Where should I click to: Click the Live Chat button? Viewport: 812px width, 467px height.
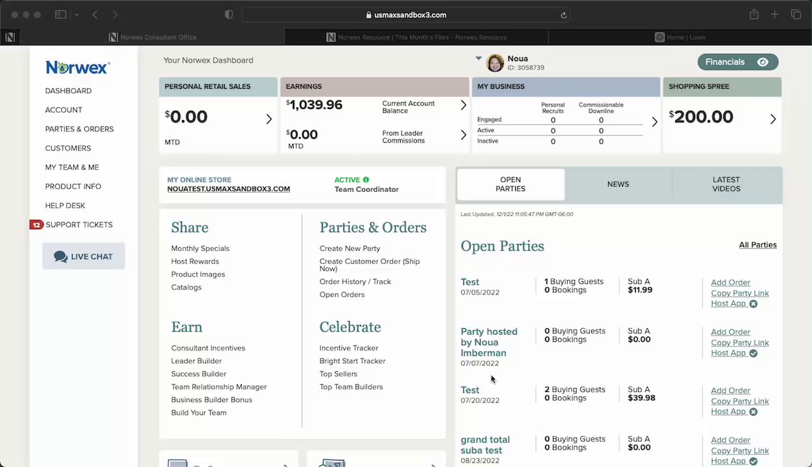(84, 256)
